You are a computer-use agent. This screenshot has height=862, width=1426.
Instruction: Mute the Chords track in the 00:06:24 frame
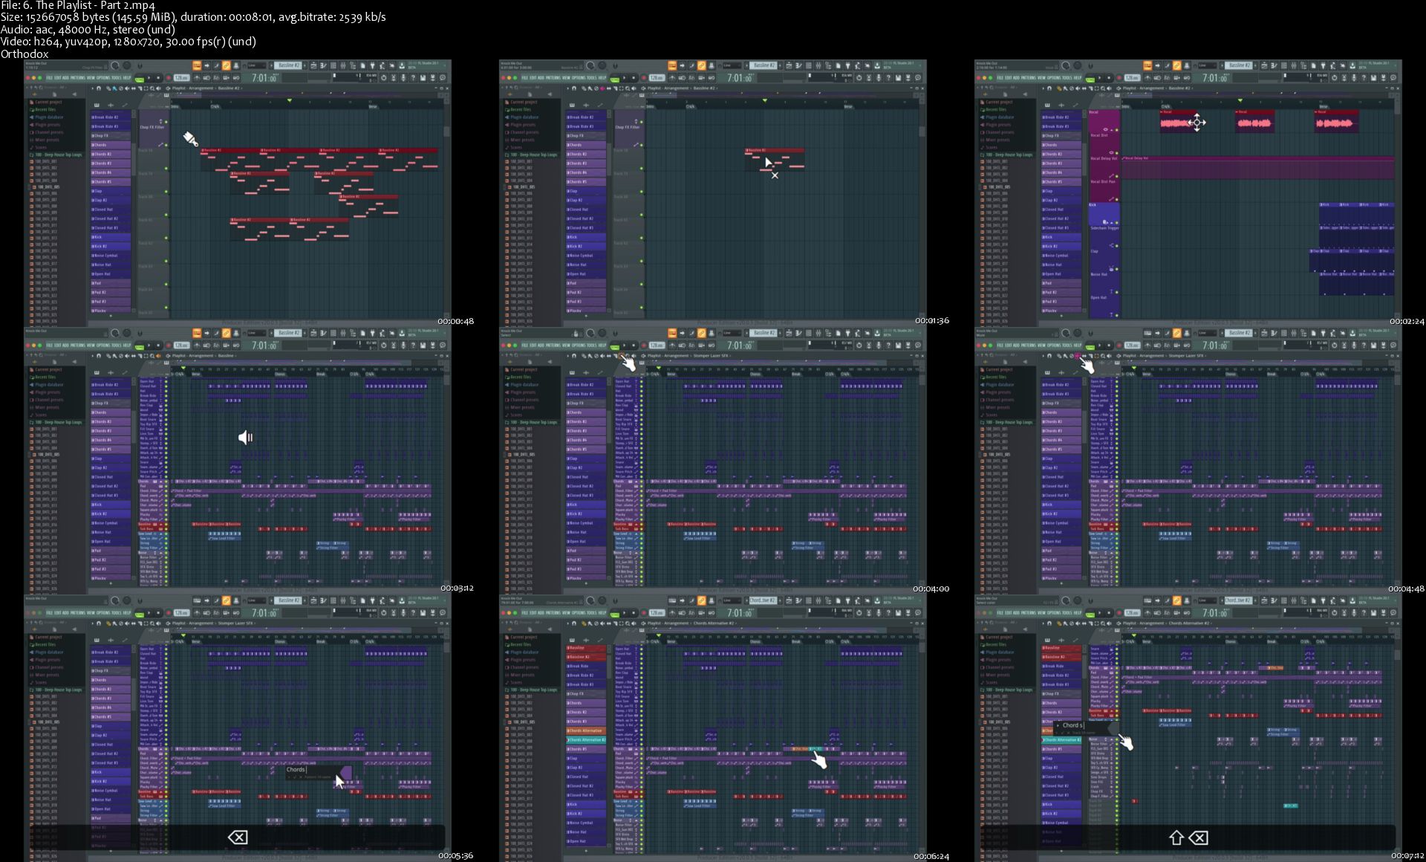642,749
